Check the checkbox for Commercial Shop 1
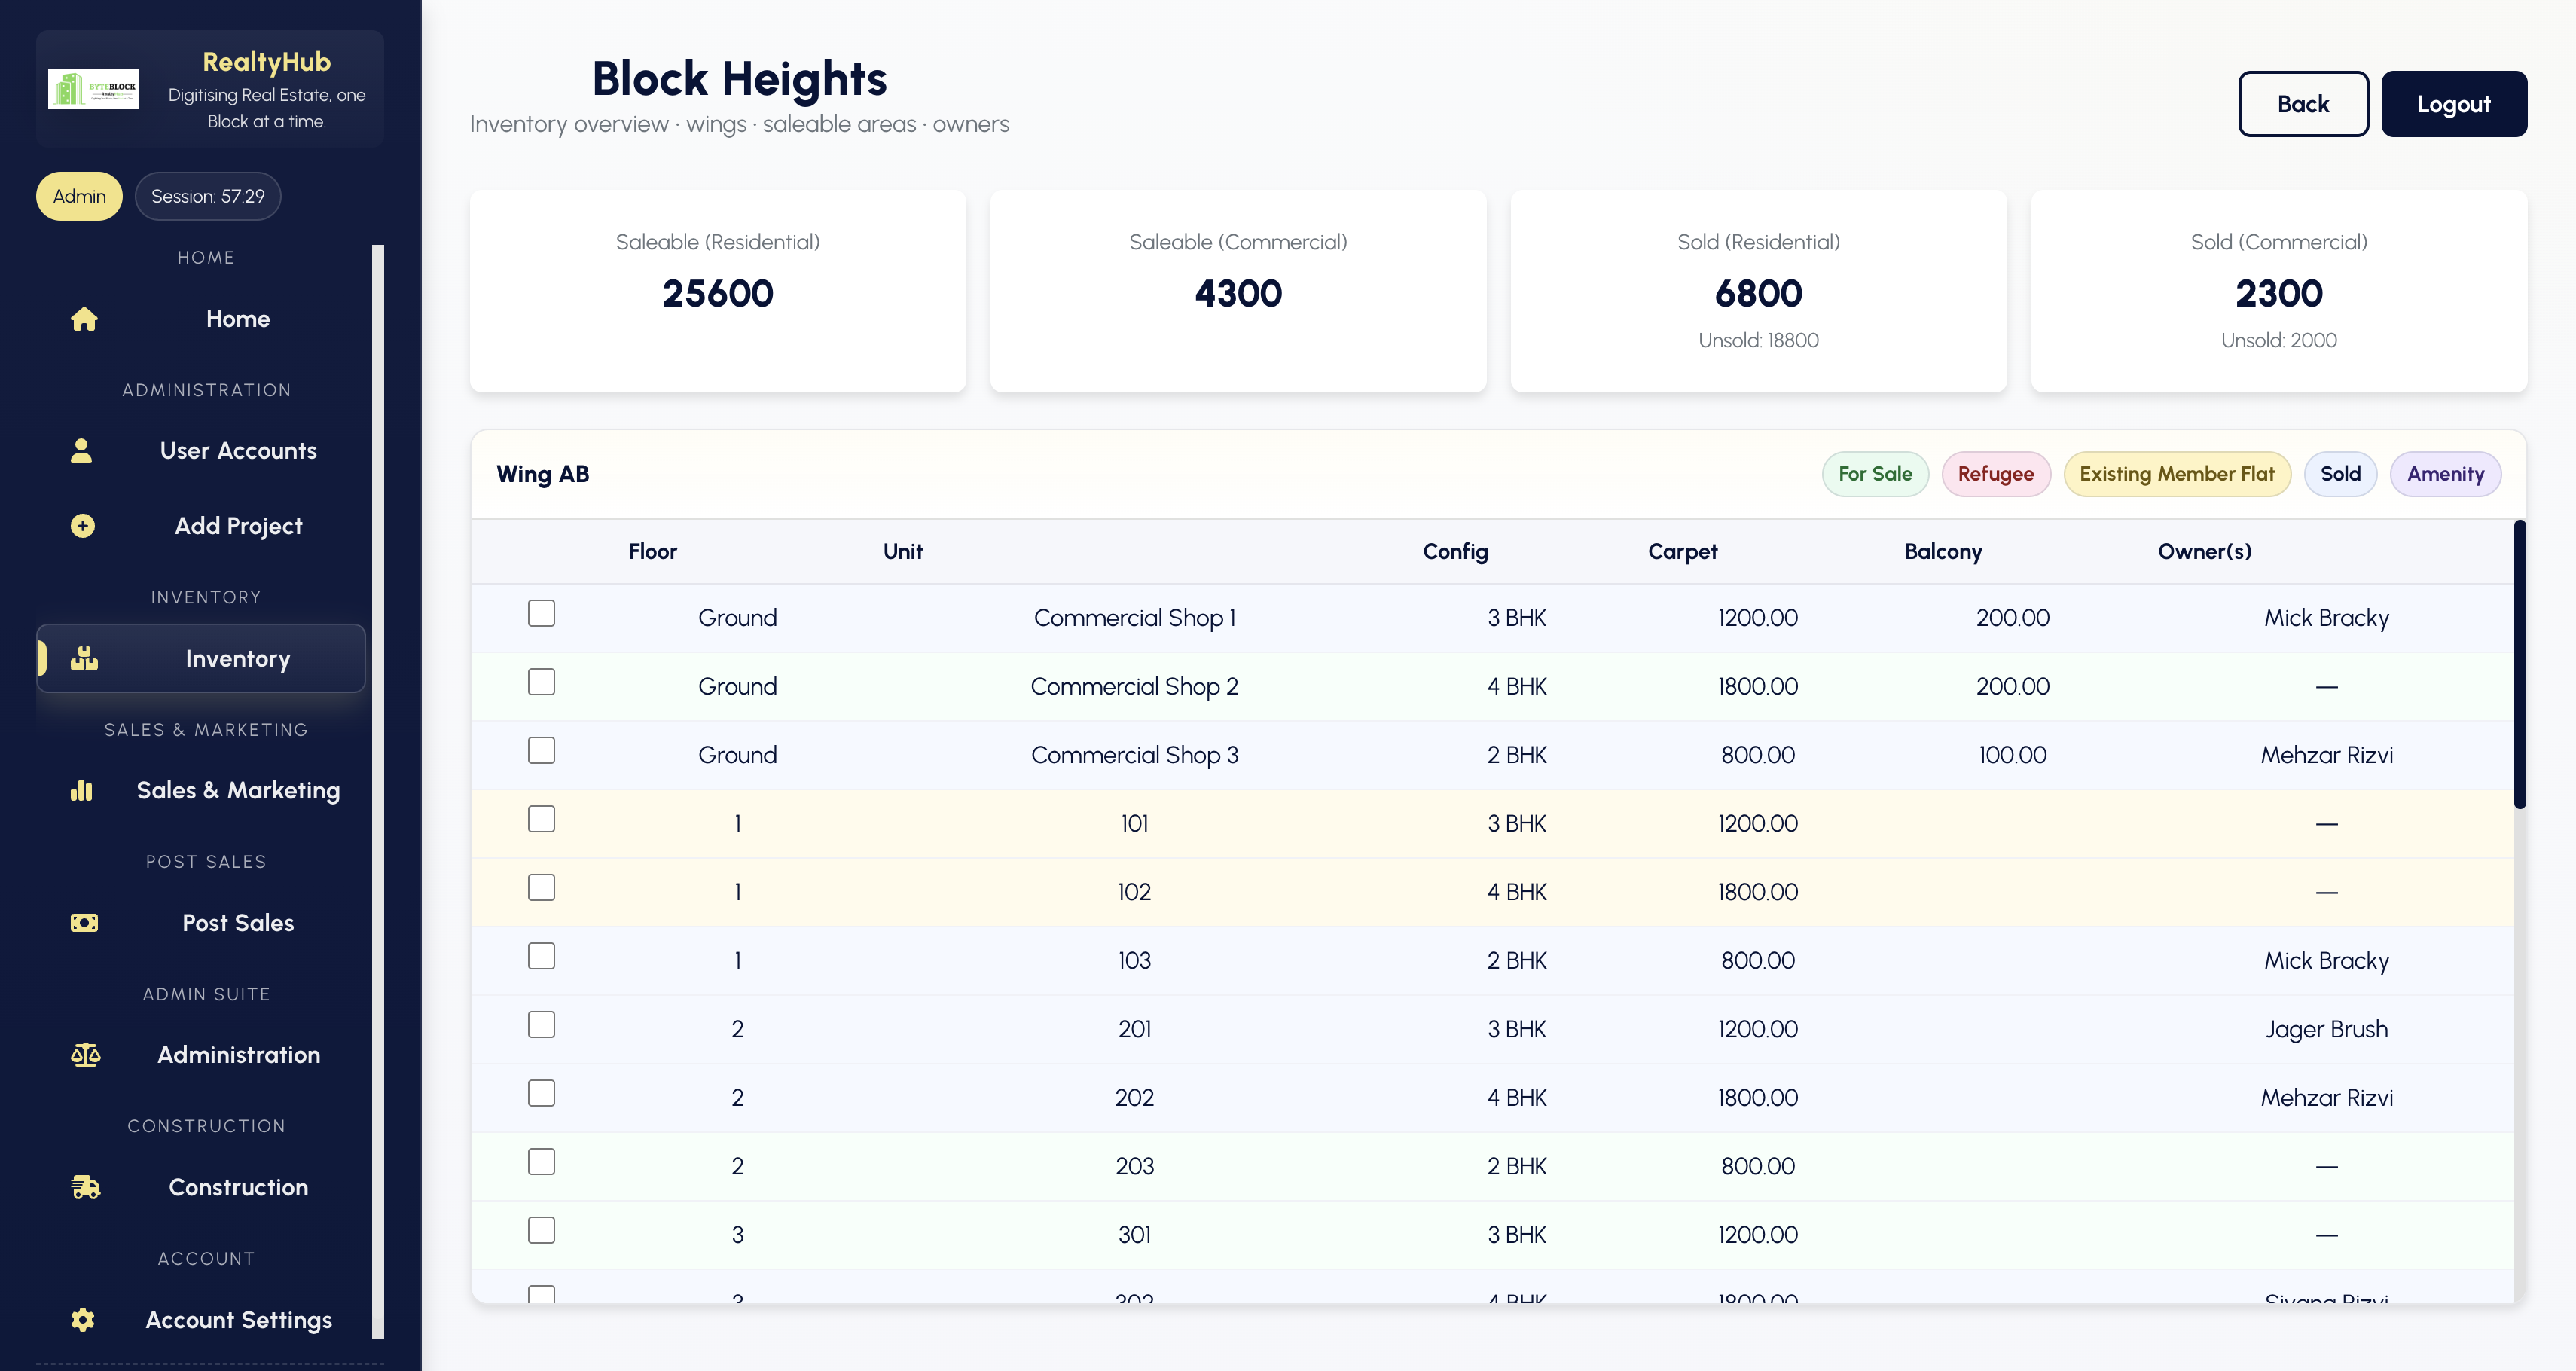Screen dimensions: 2576x1371 (x=541, y=613)
